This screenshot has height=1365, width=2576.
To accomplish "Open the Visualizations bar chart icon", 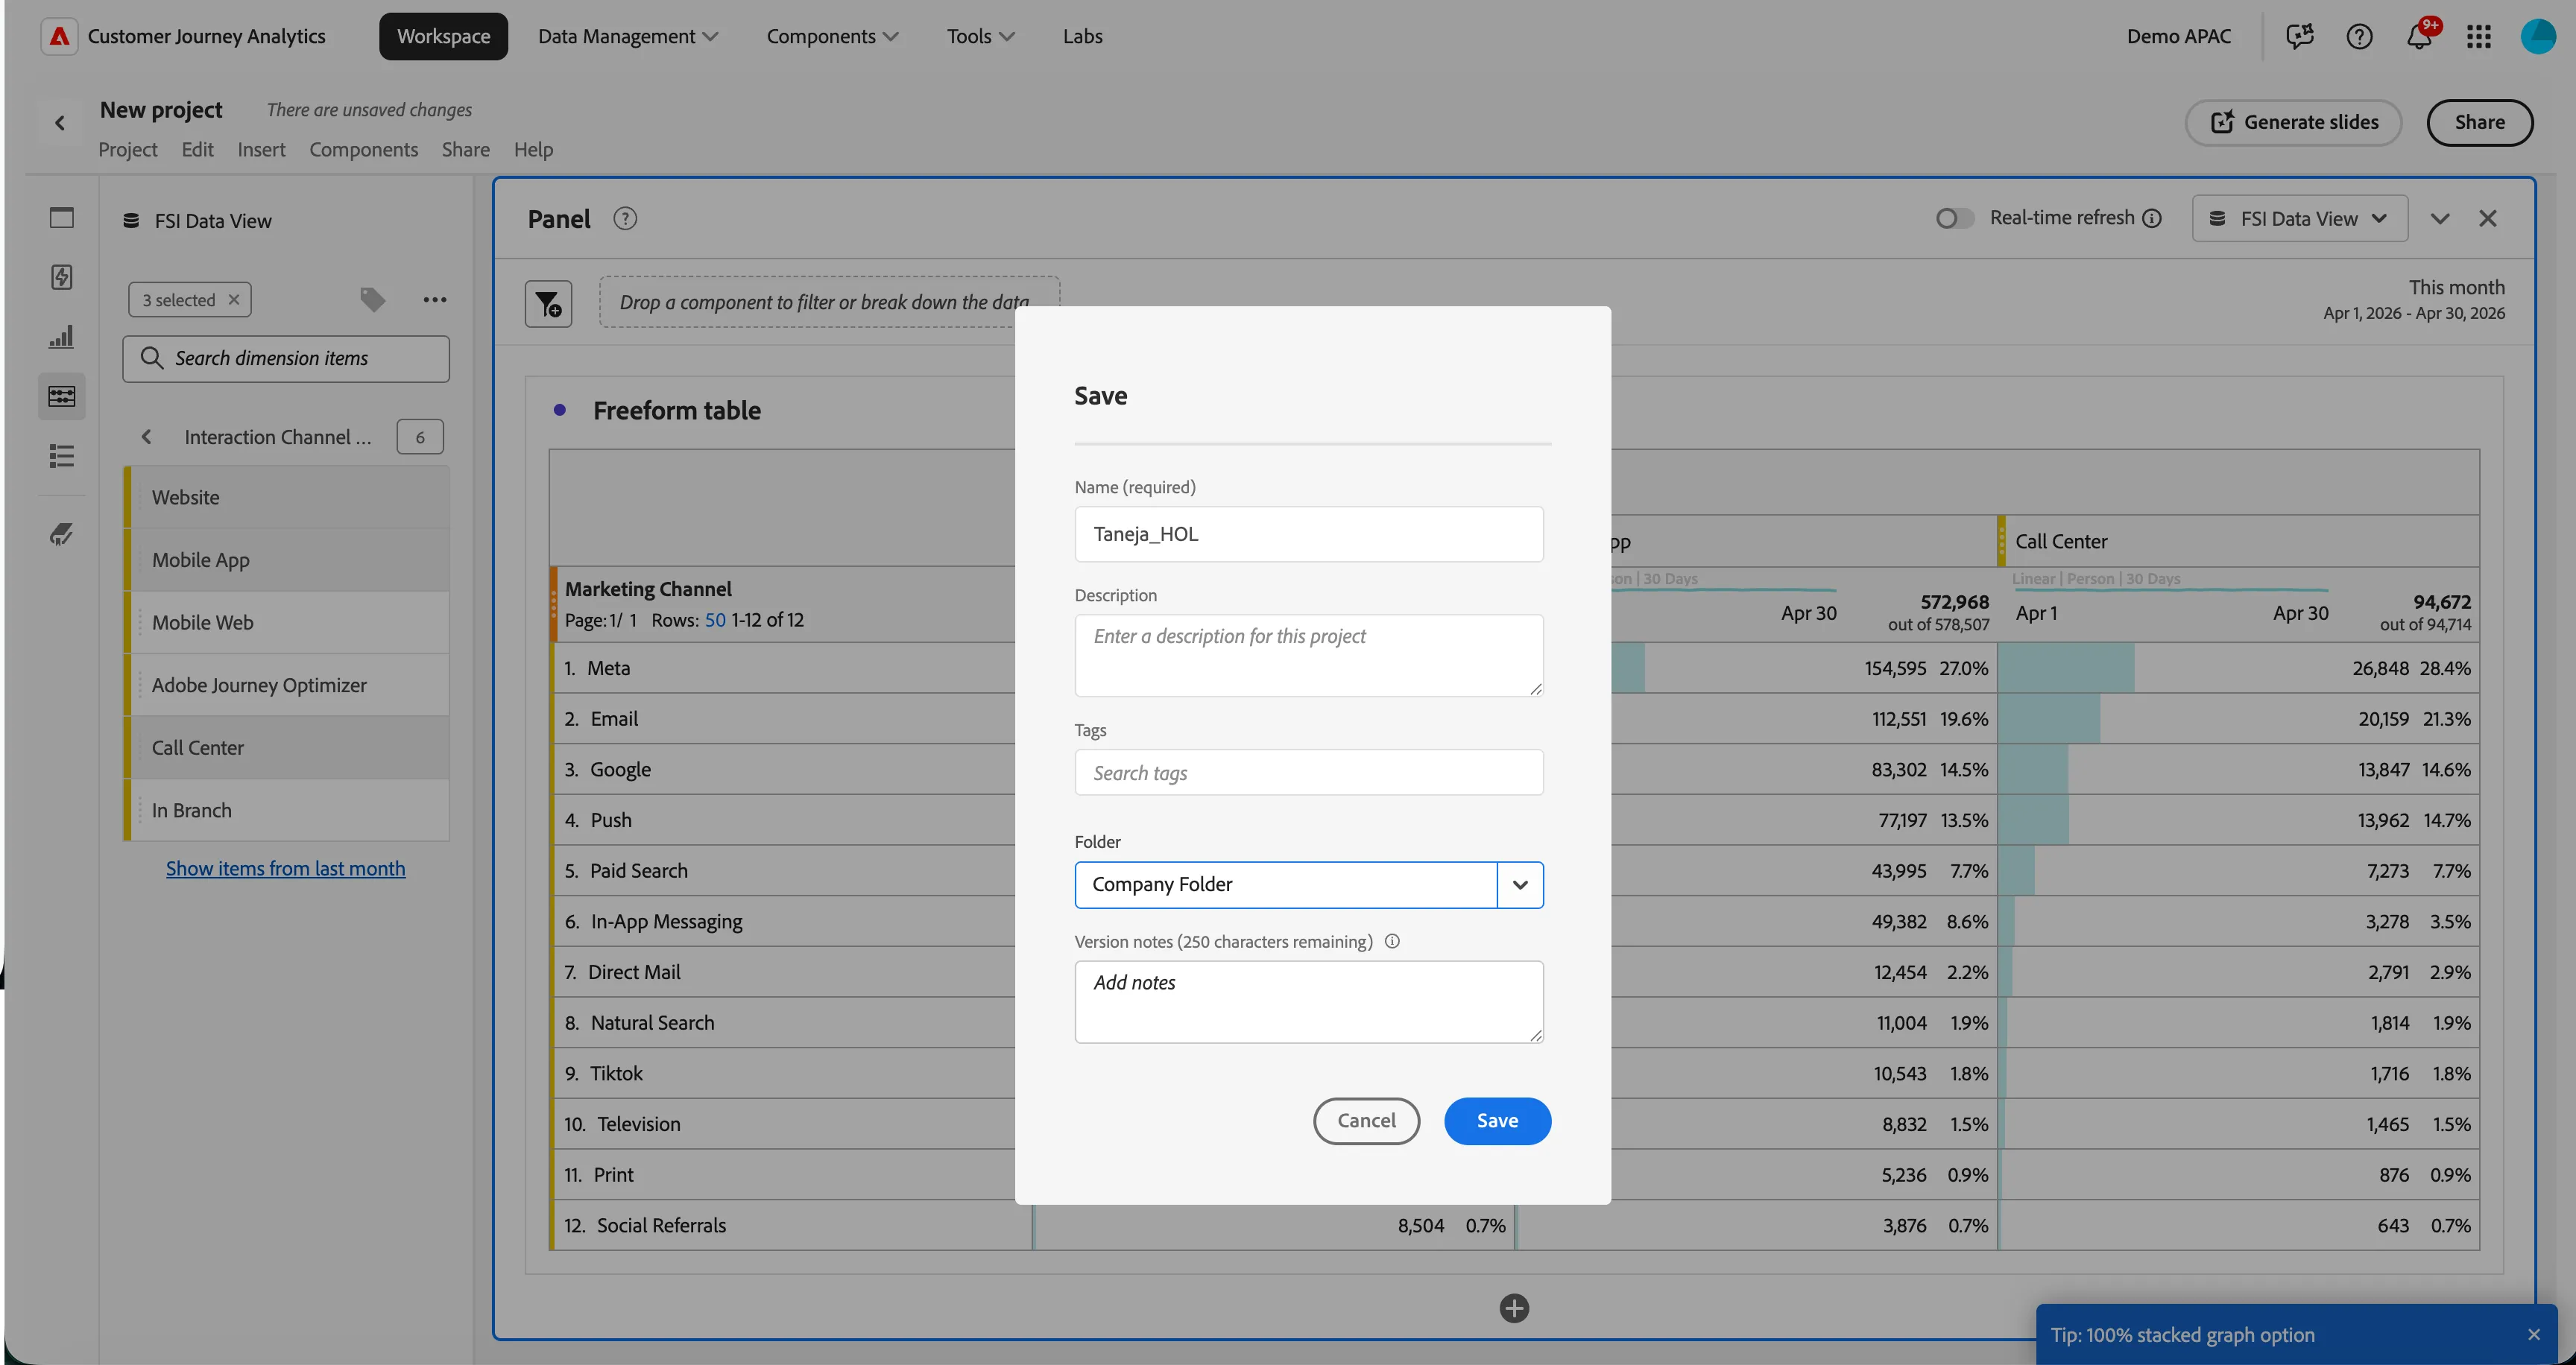I will tap(62, 337).
